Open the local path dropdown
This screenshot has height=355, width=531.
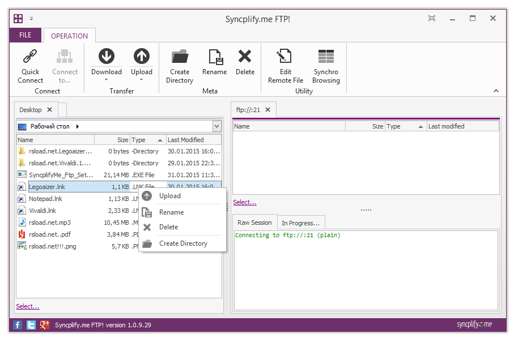pyautogui.click(x=217, y=127)
